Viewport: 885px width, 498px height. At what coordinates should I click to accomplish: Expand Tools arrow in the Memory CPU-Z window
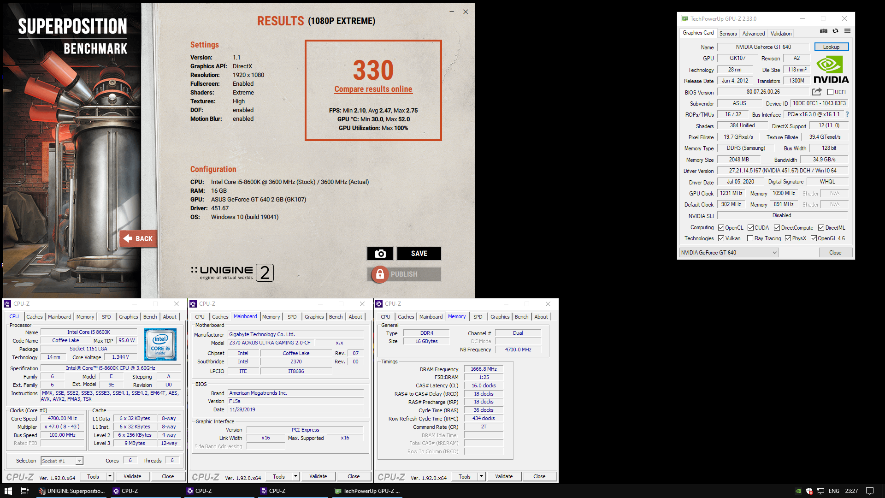(481, 476)
